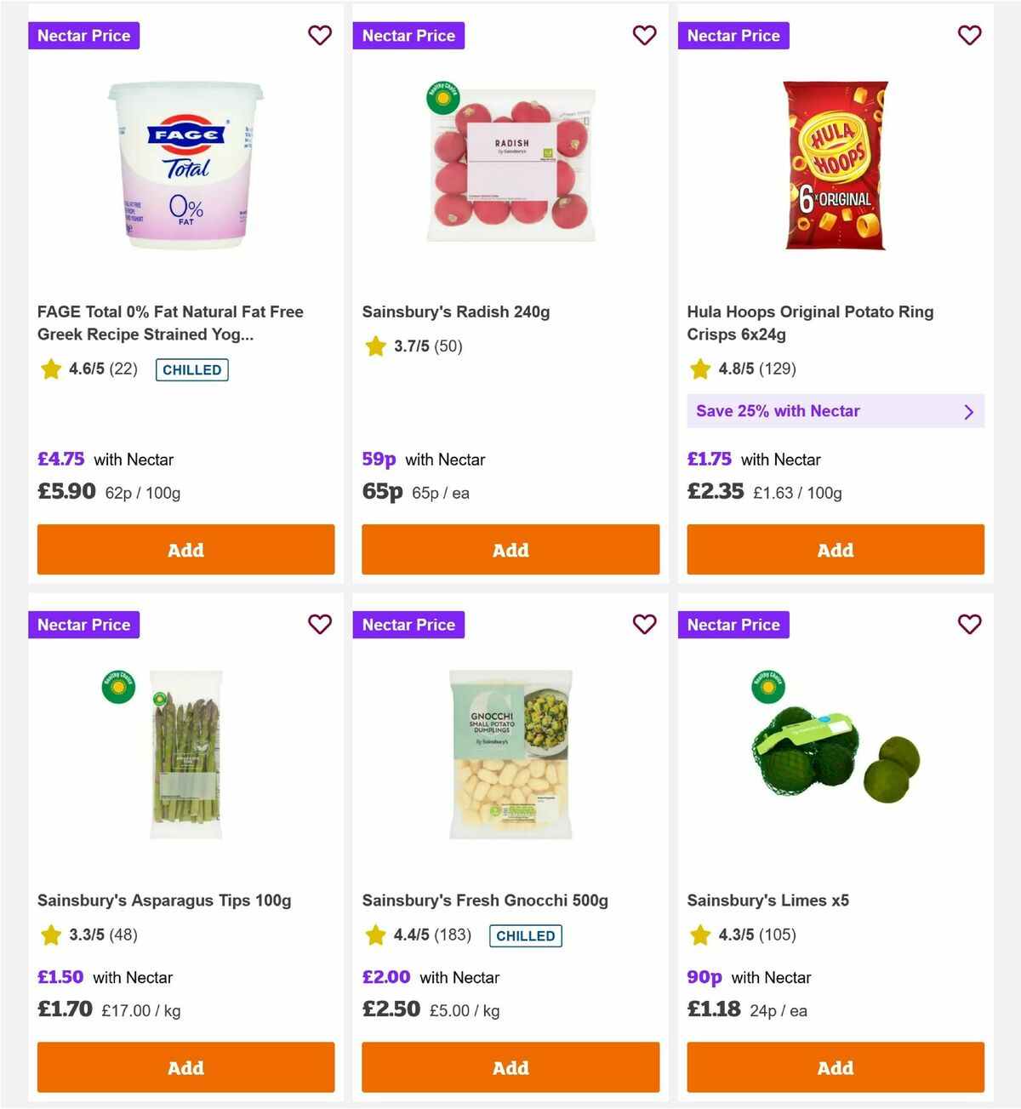This screenshot has height=1109, width=1021.
Task: Add Sainsbury's Radish 240g to basket
Action: click(510, 550)
